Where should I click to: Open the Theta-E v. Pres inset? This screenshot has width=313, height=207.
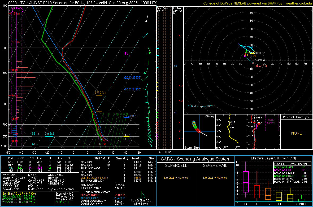pyautogui.click(x=232, y=132)
